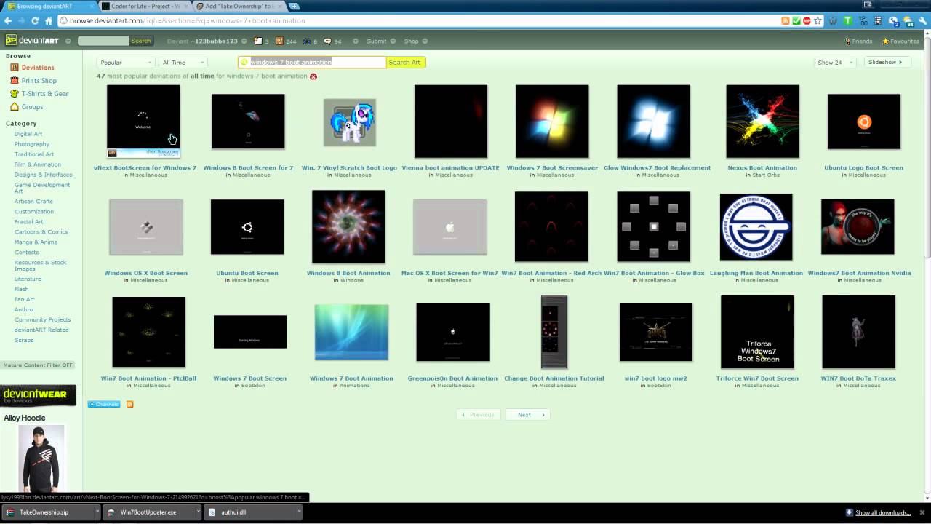The width and height of the screenshot is (931, 524).
Task: Open the Alloy Hoodie product image
Action: point(41,459)
